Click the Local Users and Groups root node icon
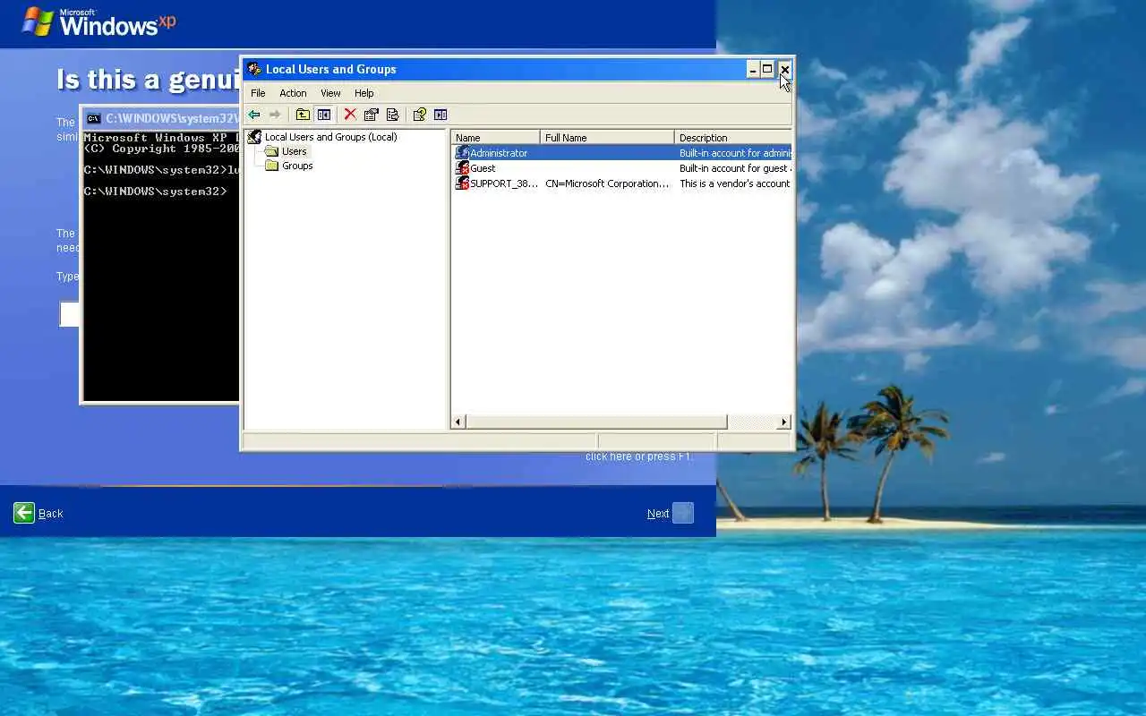 tap(254, 137)
